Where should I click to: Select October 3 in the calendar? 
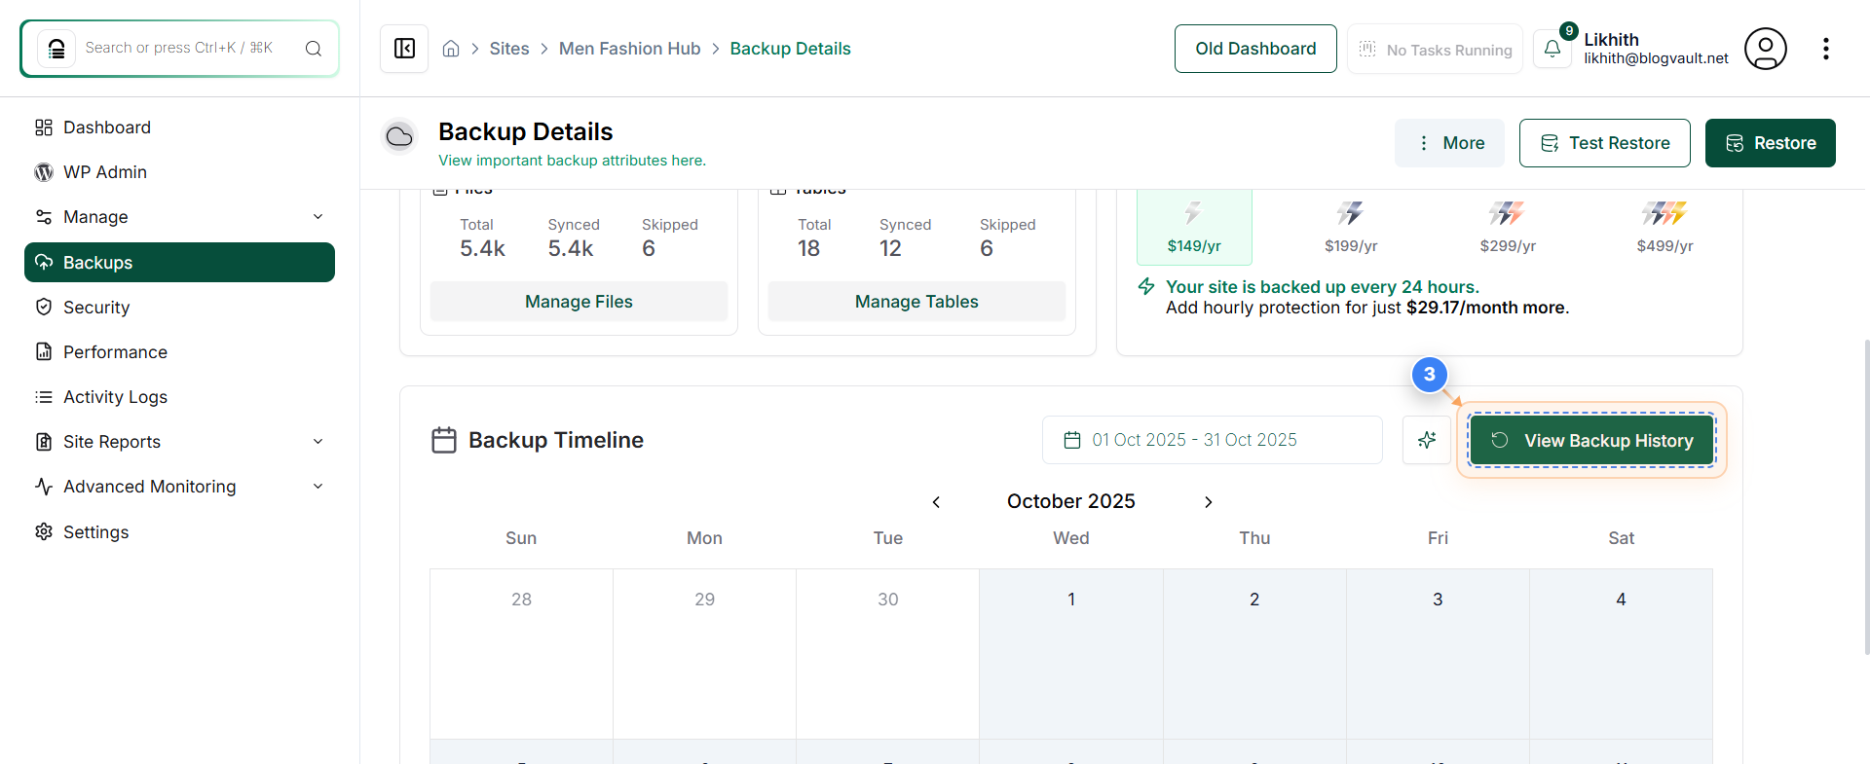pos(1438,654)
